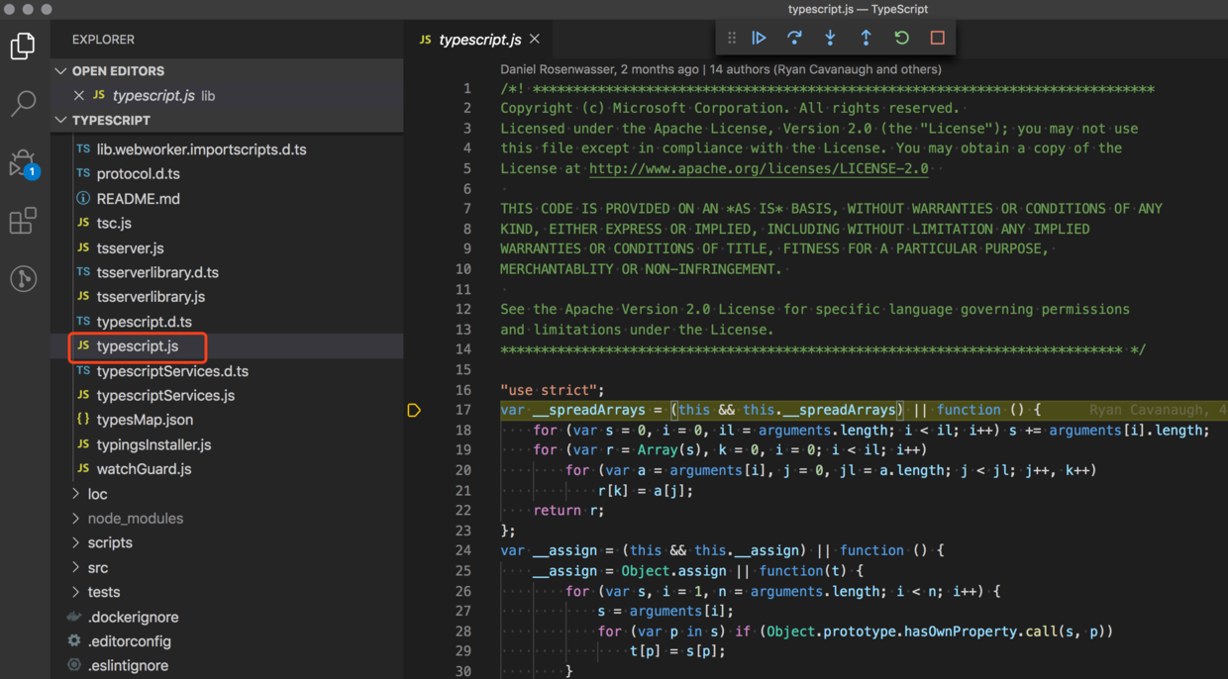Select the typescript.js editor tab
Viewport: 1228px width, 679px height.
479,39
